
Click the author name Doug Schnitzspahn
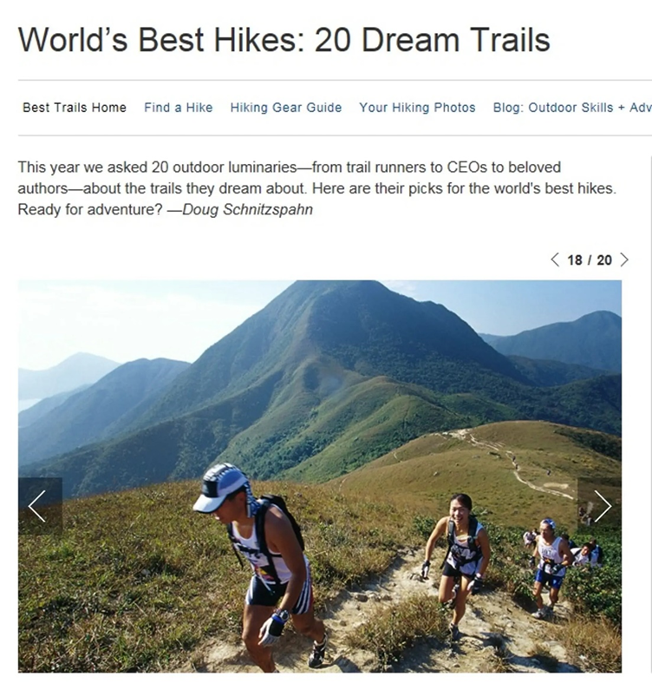coord(247,209)
